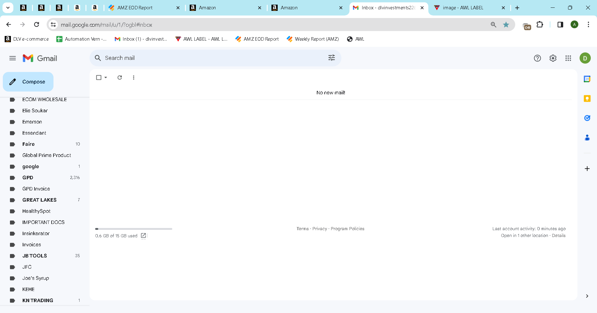Open a new browser tab

coord(517,8)
